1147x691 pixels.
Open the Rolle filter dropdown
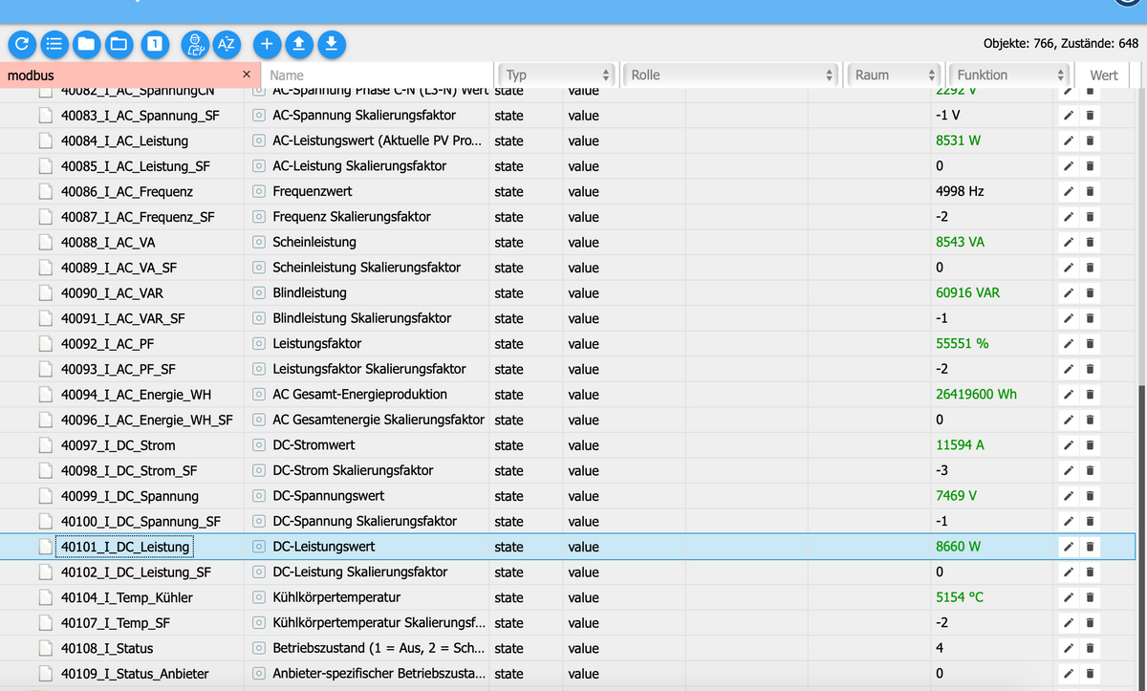pos(730,75)
